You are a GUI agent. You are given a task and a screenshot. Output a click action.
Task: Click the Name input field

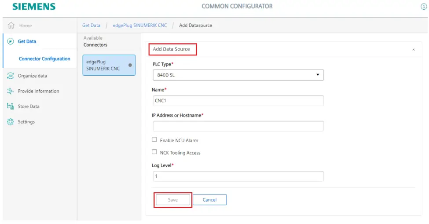pos(238,101)
